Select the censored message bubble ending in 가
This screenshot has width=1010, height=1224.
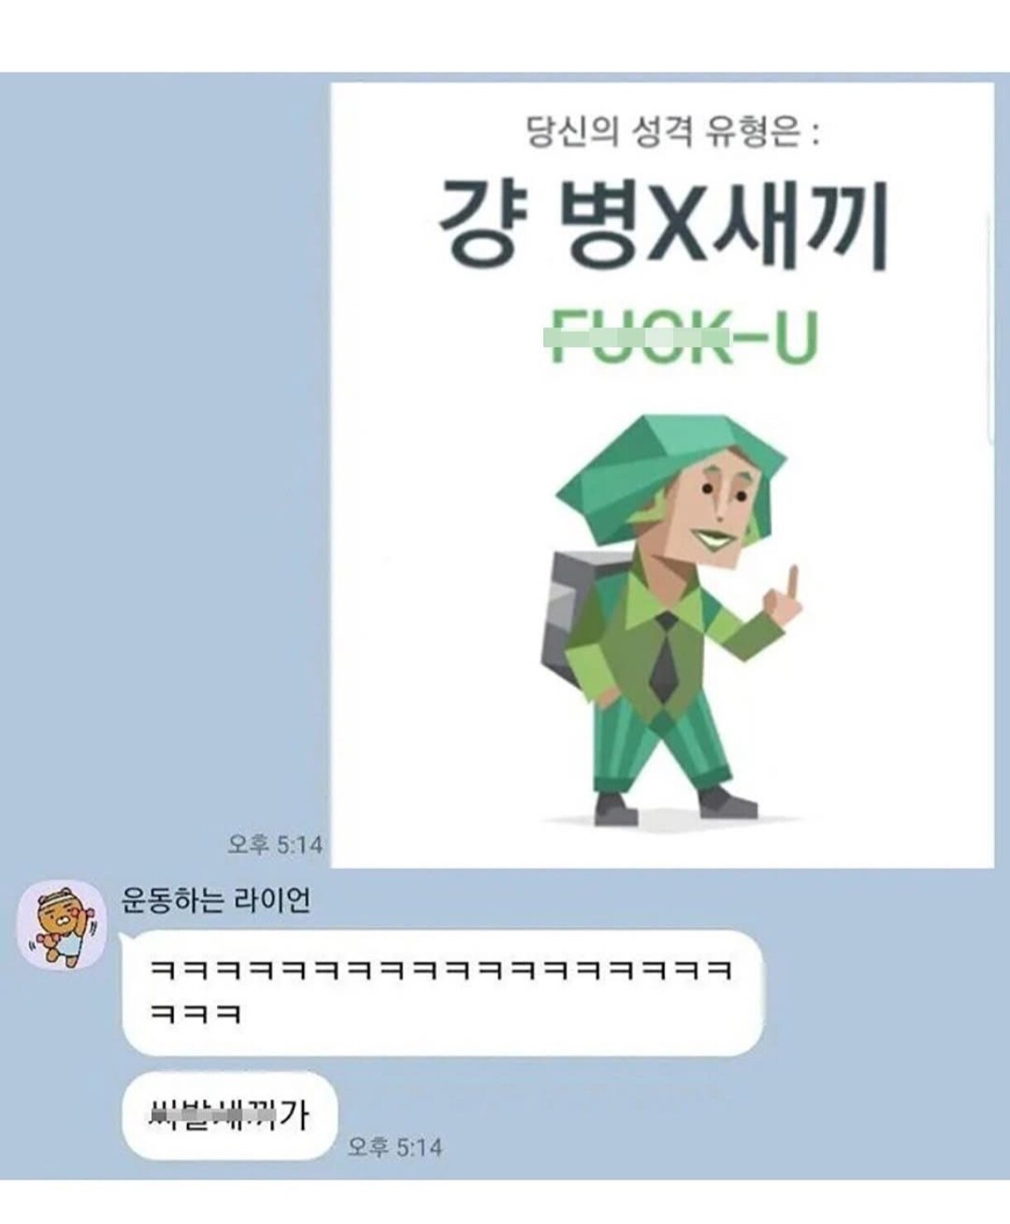coord(230,1116)
